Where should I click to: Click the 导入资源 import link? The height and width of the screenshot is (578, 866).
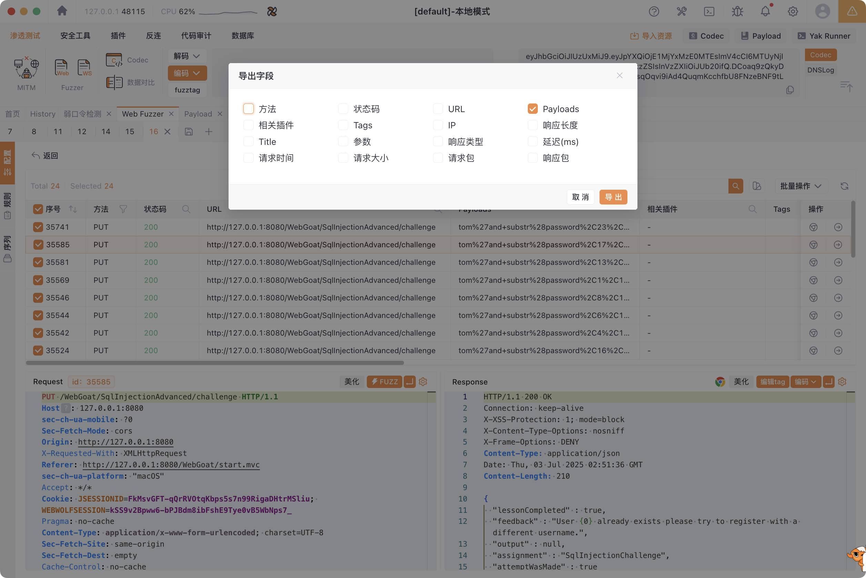(651, 36)
